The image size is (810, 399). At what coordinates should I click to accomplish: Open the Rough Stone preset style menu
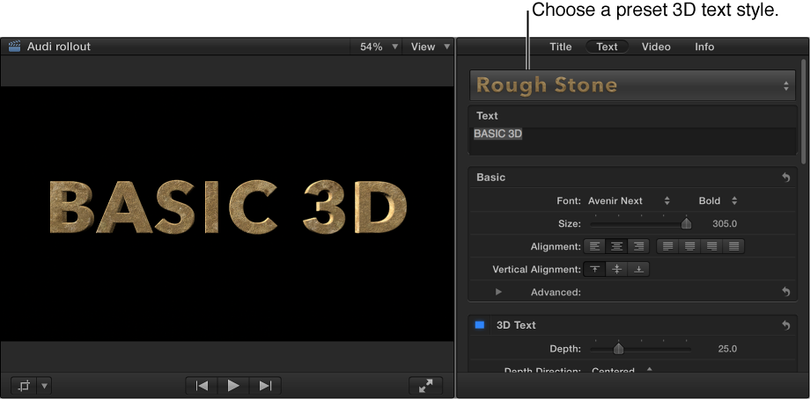click(x=633, y=85)
